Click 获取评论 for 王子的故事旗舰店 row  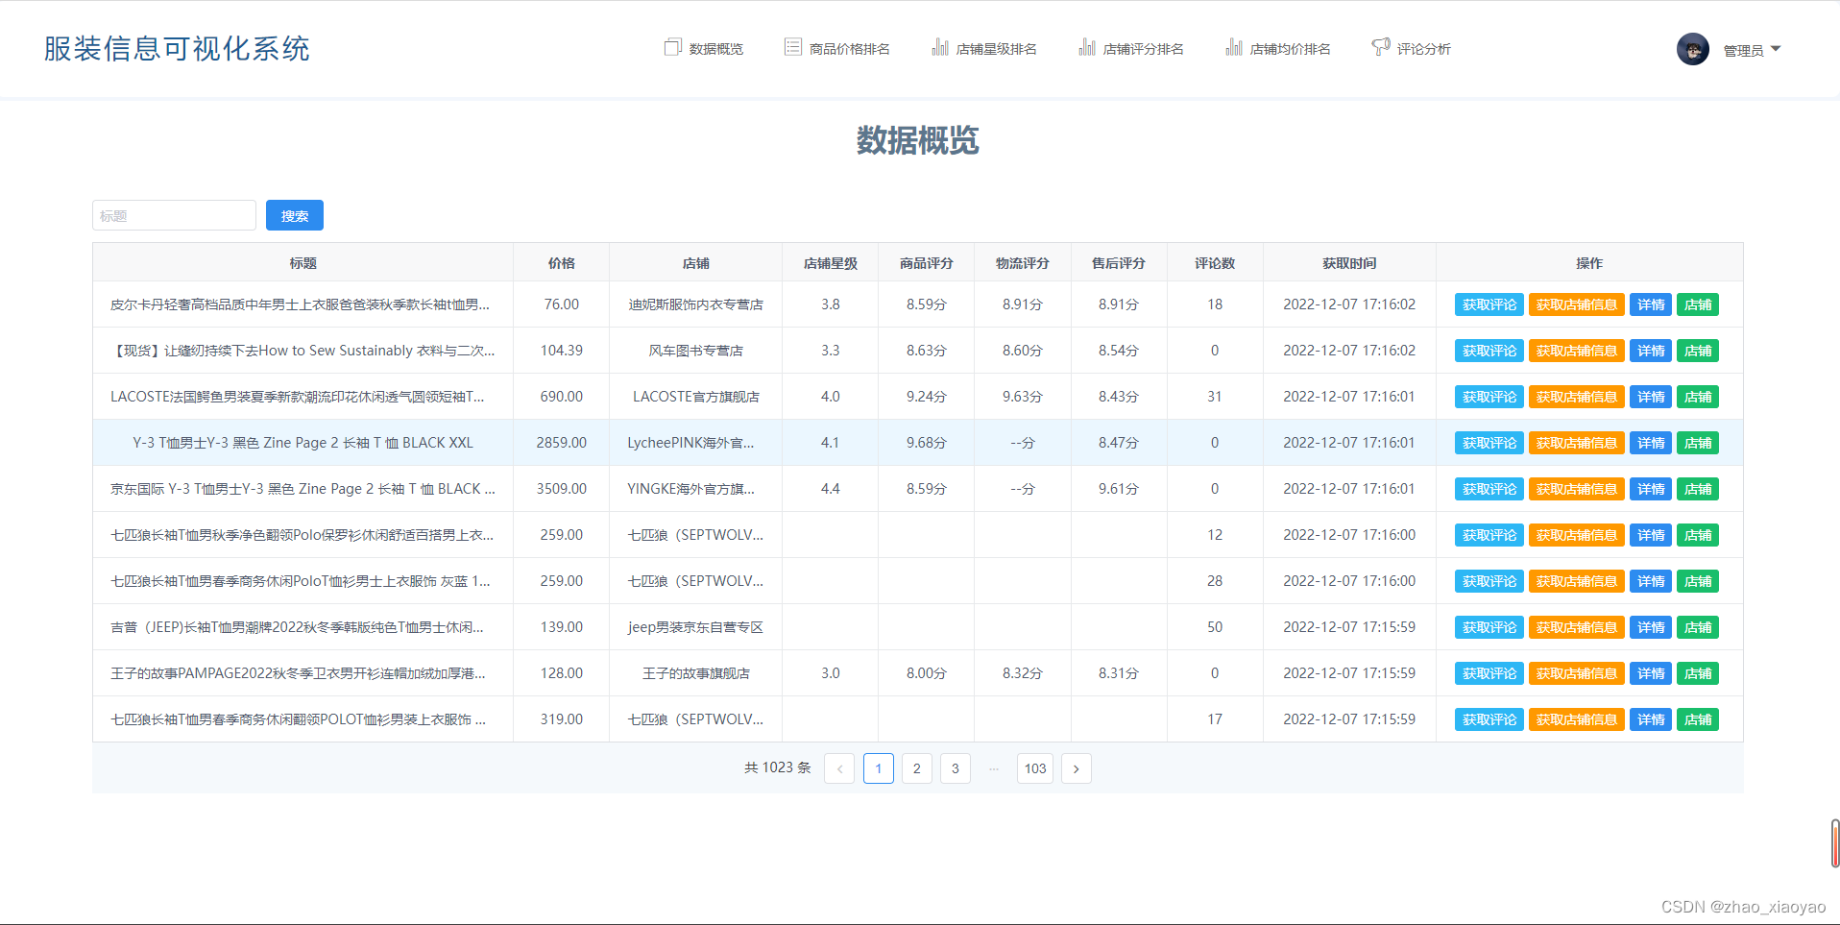(1489, 673)
